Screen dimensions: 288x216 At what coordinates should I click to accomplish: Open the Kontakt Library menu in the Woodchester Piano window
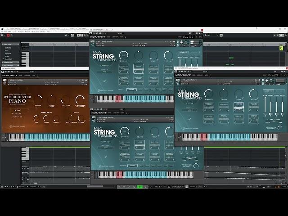click(27, 75)
